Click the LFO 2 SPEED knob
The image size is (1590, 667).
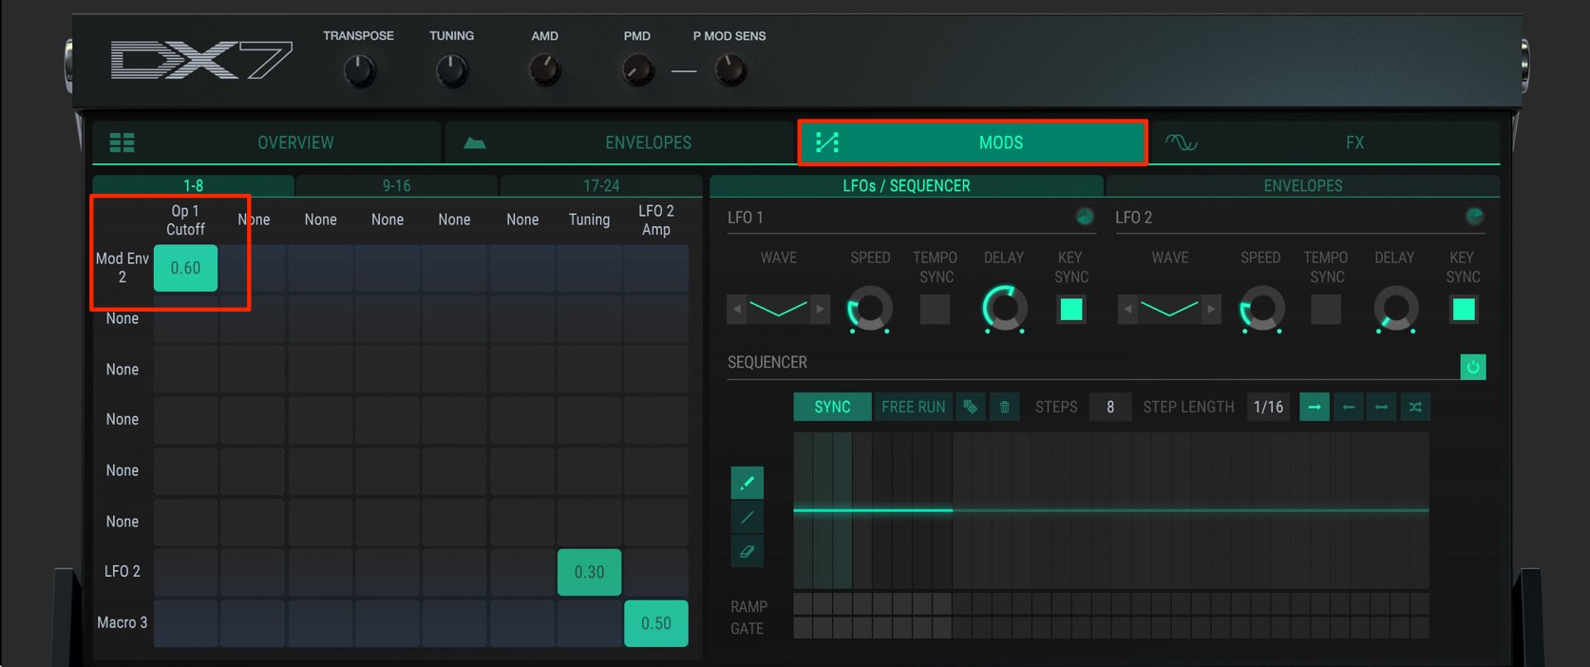point(1261,309)
